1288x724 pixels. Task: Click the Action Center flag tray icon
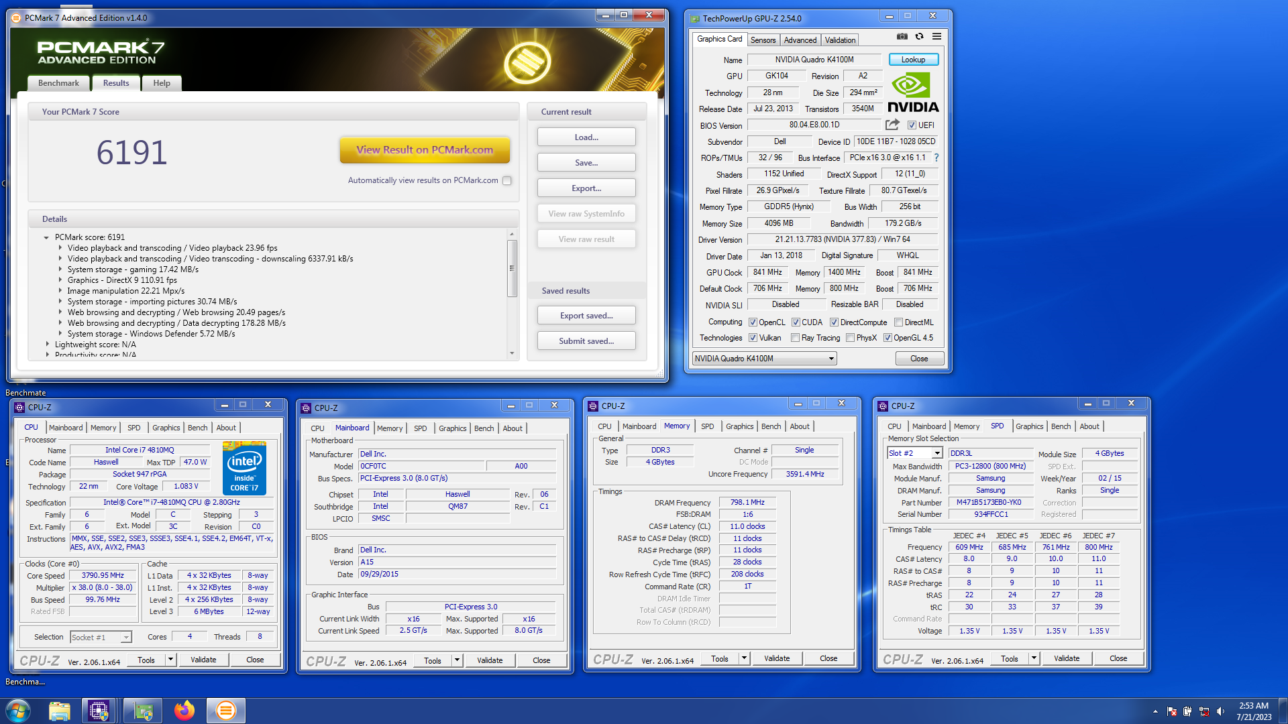[x=1172, y=711]
